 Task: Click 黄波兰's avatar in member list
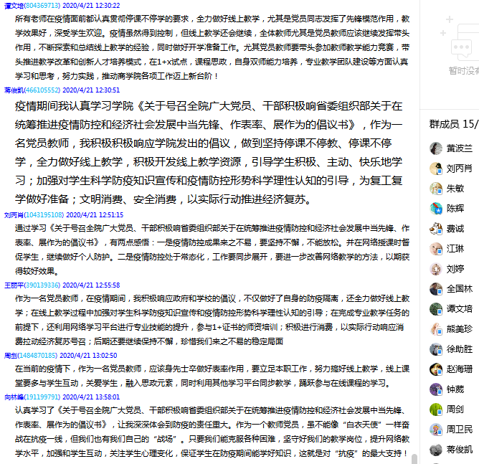436,148
